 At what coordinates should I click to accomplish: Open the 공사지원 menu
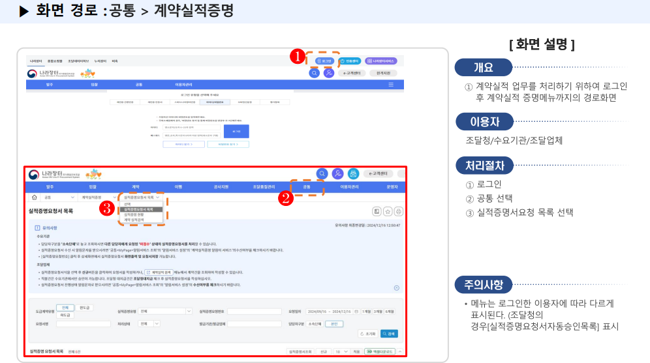221,187
